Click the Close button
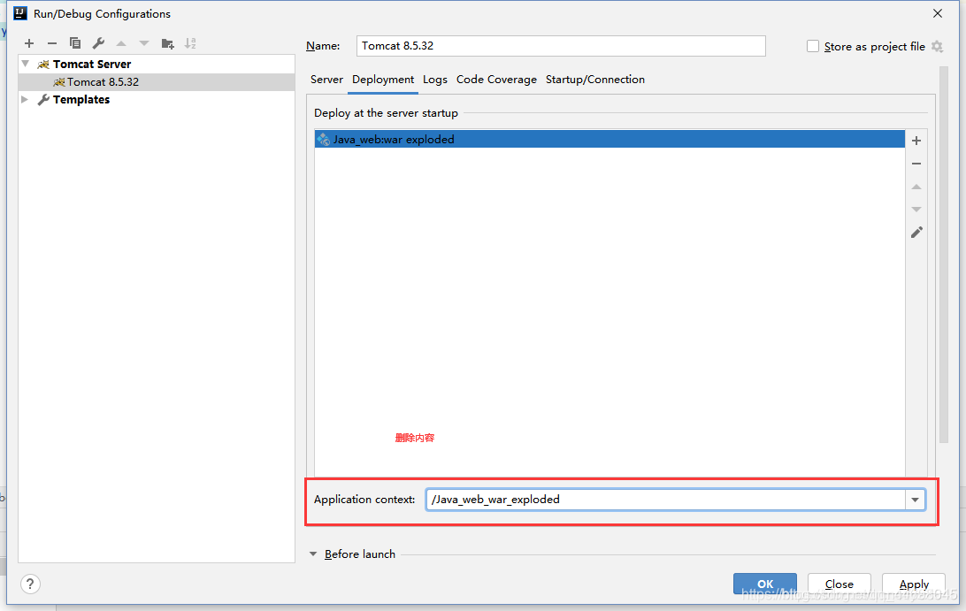966x611 pixels. point(839,584)
